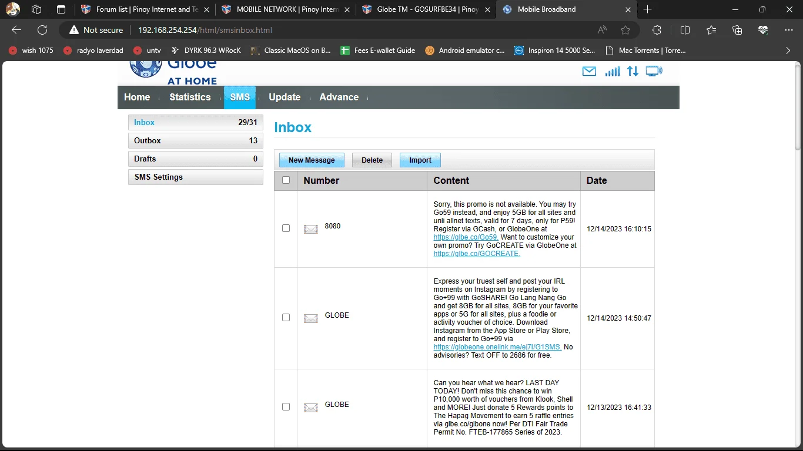The image size is (803, 451).
Task: Click the page vertical scrollbar
Action: pyautogui.click(x=798, y=106)
